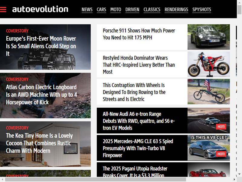Click the rowing bike contraption thumbnail
The height and width of the screenshot is (182, 242).
pyautogui.click(x=209, y=92)
